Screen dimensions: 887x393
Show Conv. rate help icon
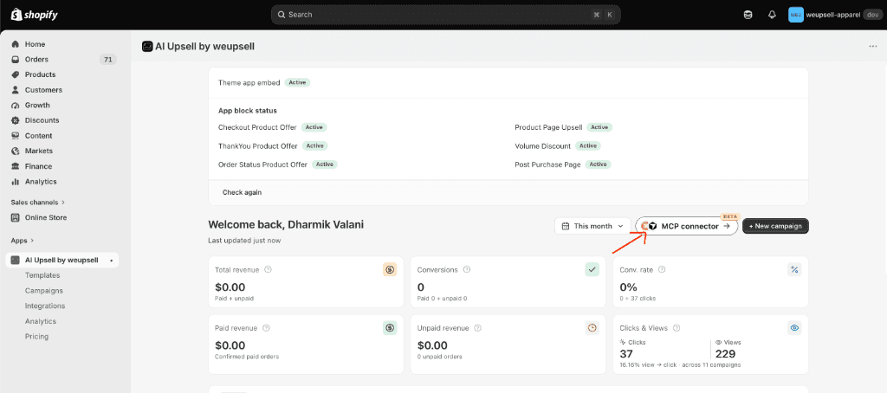[662, 270]
